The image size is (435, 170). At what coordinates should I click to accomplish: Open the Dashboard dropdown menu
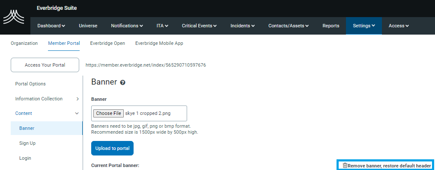coord(51,26)
